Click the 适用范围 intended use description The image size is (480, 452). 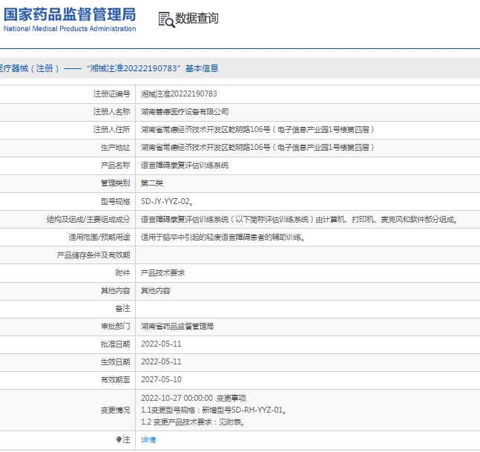point(223,237)
